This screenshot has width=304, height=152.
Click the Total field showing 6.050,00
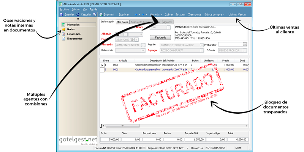238,139
